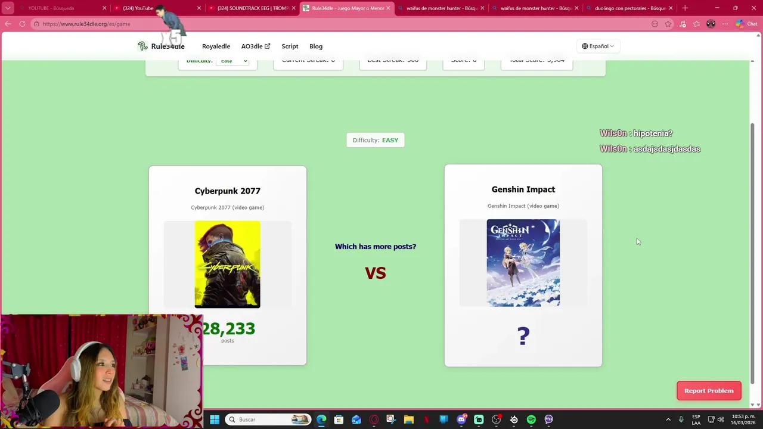Switch to the SOUNDTRACK EEG tab
The width and height of the screenshot is (763, 429).
[x=252, y=8]
